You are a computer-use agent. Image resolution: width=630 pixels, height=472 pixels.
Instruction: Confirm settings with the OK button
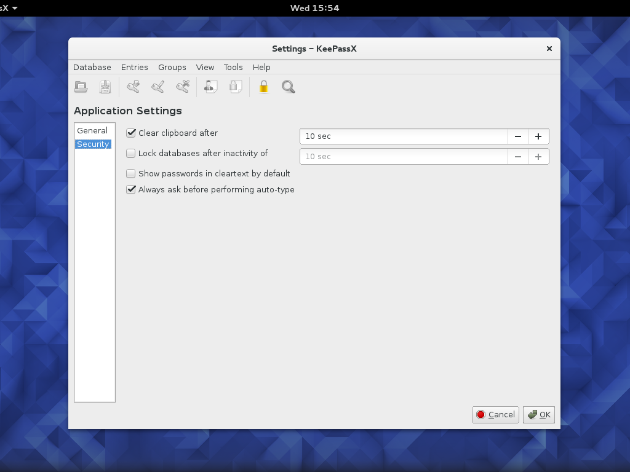[539, 415]
